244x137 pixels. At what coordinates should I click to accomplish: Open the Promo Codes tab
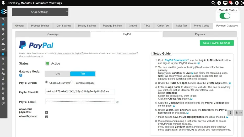pyautogui.click(x=202, y=26)
